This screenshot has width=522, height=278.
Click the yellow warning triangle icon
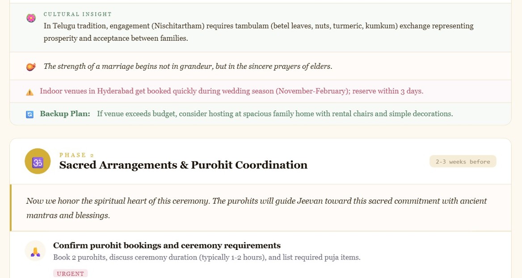click(29, 92)
